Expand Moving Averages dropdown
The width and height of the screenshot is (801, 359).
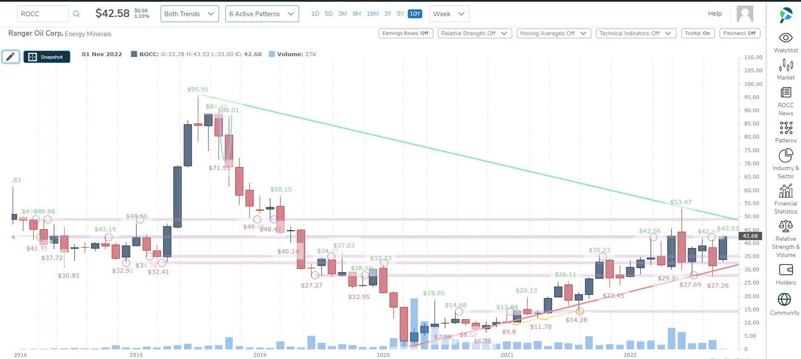click(x=554, y=33)
